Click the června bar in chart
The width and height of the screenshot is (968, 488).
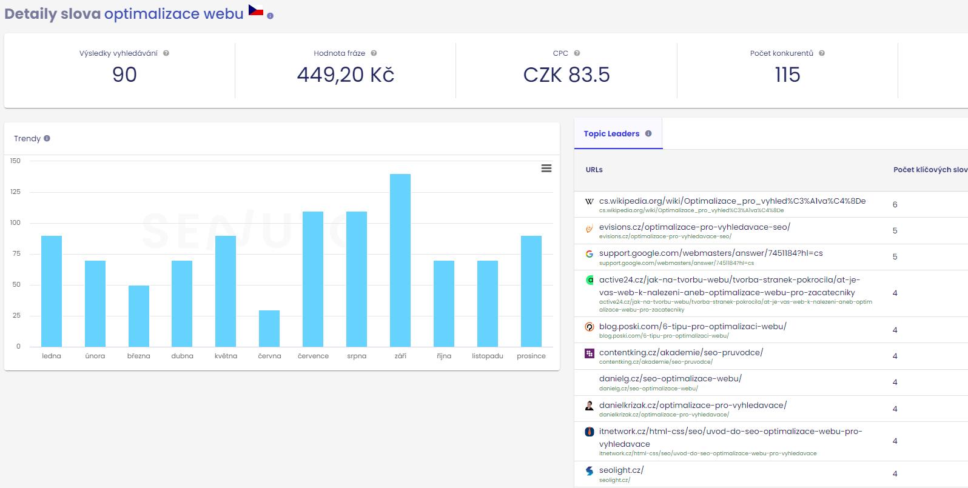(269, 328)
